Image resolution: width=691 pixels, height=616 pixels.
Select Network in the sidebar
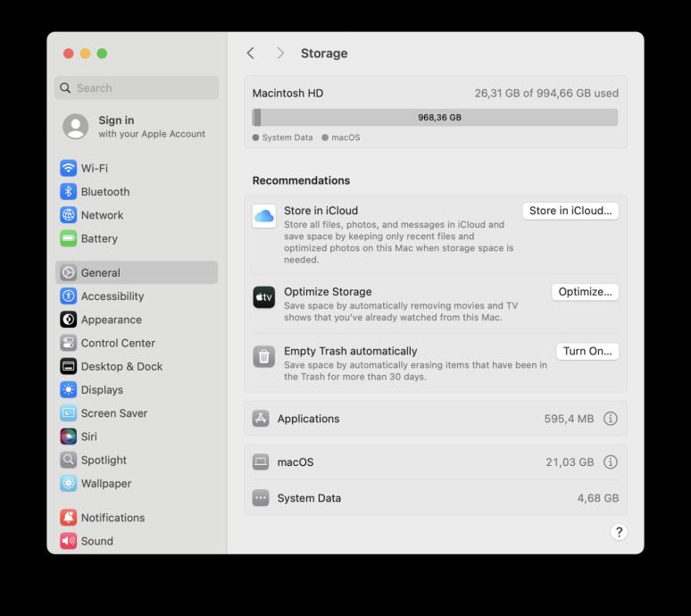point(102,215)
